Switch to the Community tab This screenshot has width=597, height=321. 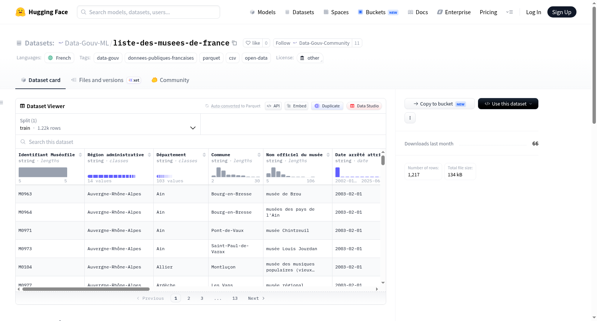click(170, 80)
